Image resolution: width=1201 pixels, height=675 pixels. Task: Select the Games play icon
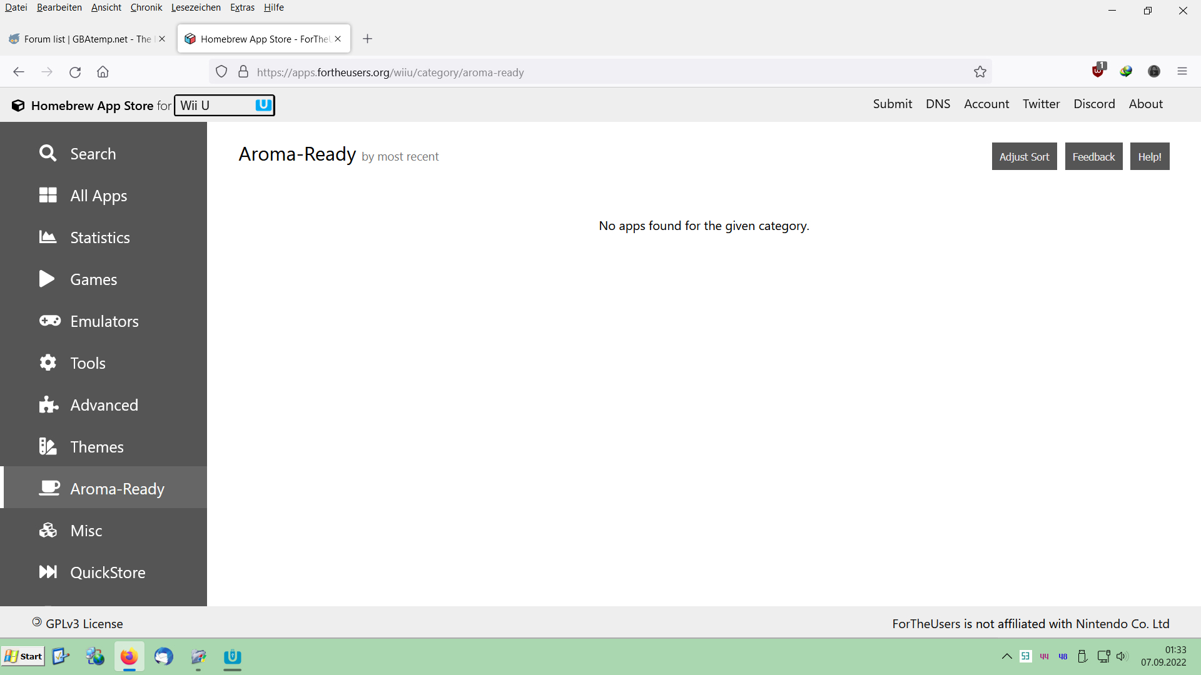click(47, 279)
